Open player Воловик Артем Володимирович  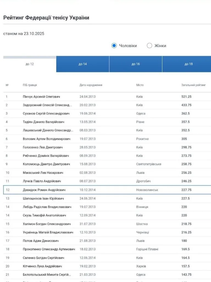[46, 139]
